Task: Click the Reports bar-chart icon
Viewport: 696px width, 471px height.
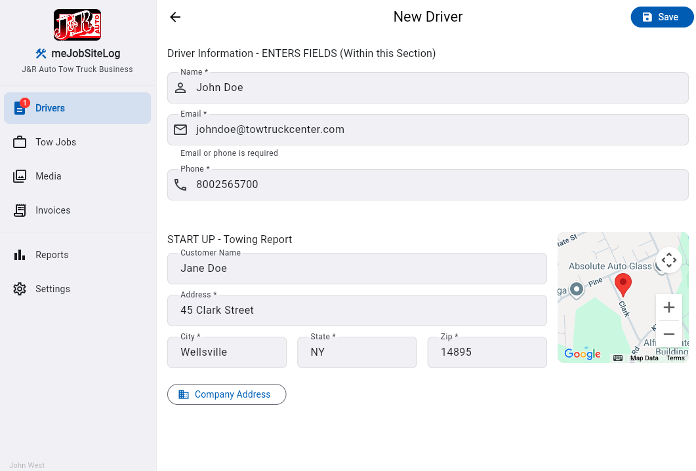Action: 20,254
